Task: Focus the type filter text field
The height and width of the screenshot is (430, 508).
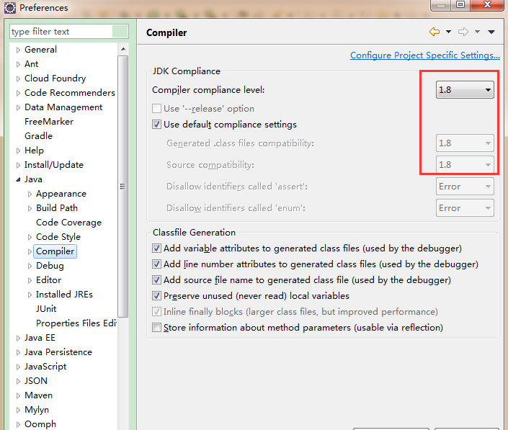Action: [61, 32]
